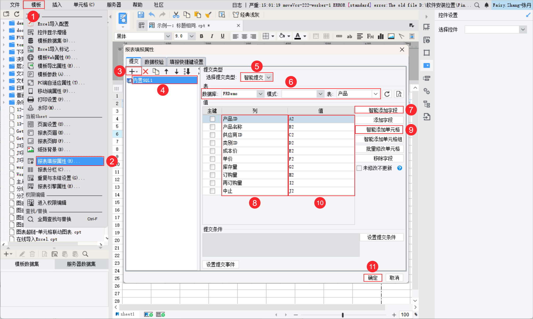Check primary key box for 单价
The height and width of the screenshot is (319, 533).
click(212, 159)
